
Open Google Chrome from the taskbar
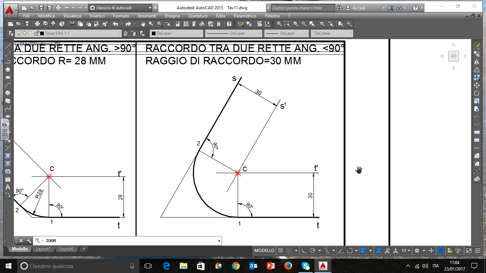(x=236, y=266)
